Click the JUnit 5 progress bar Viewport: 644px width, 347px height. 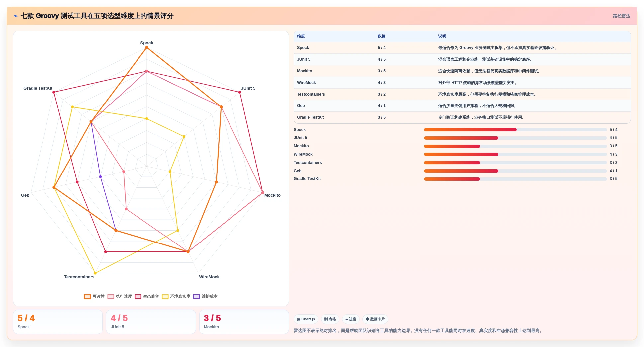click(x=515, y=138)
